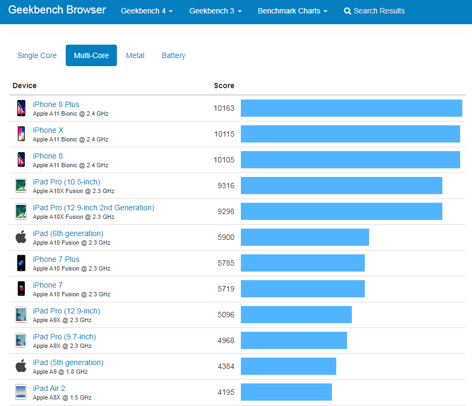Image resolution: width=472 pixels, height=406 pixels.
Task: Click the iPad Pro (9.7-inch) device icon
Action: pyautogui.click(x=21, y=340)
